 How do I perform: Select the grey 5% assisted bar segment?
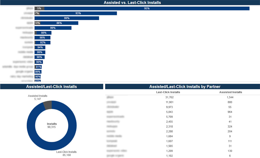tap(39, 9)
